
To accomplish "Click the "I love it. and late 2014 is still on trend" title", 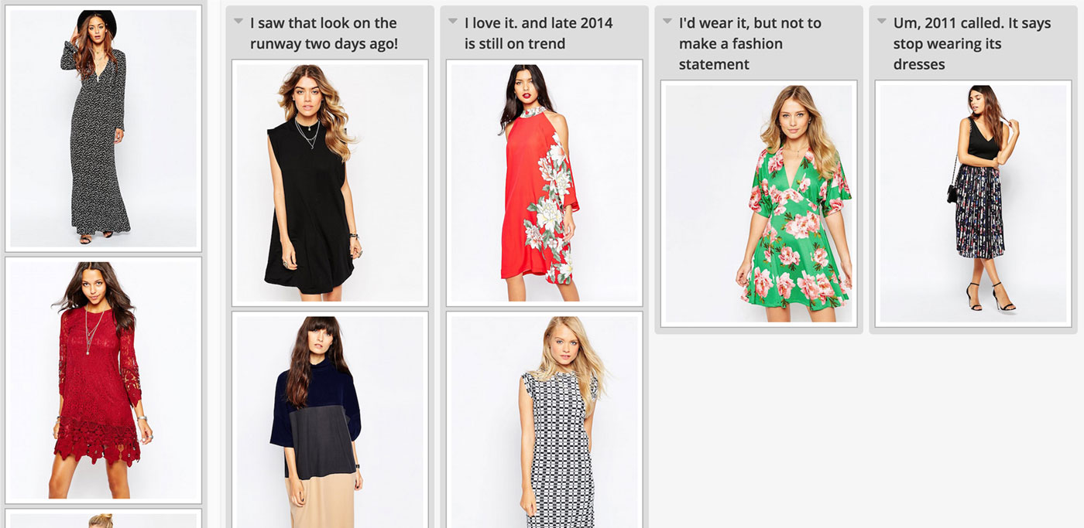I will (x=538, y=33).
